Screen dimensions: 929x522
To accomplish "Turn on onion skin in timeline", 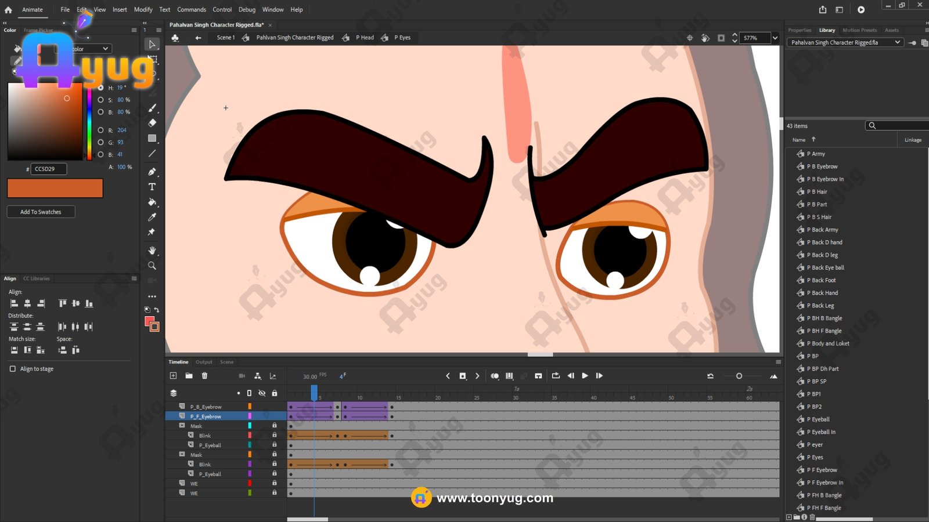I will click(x=494, y=376).
